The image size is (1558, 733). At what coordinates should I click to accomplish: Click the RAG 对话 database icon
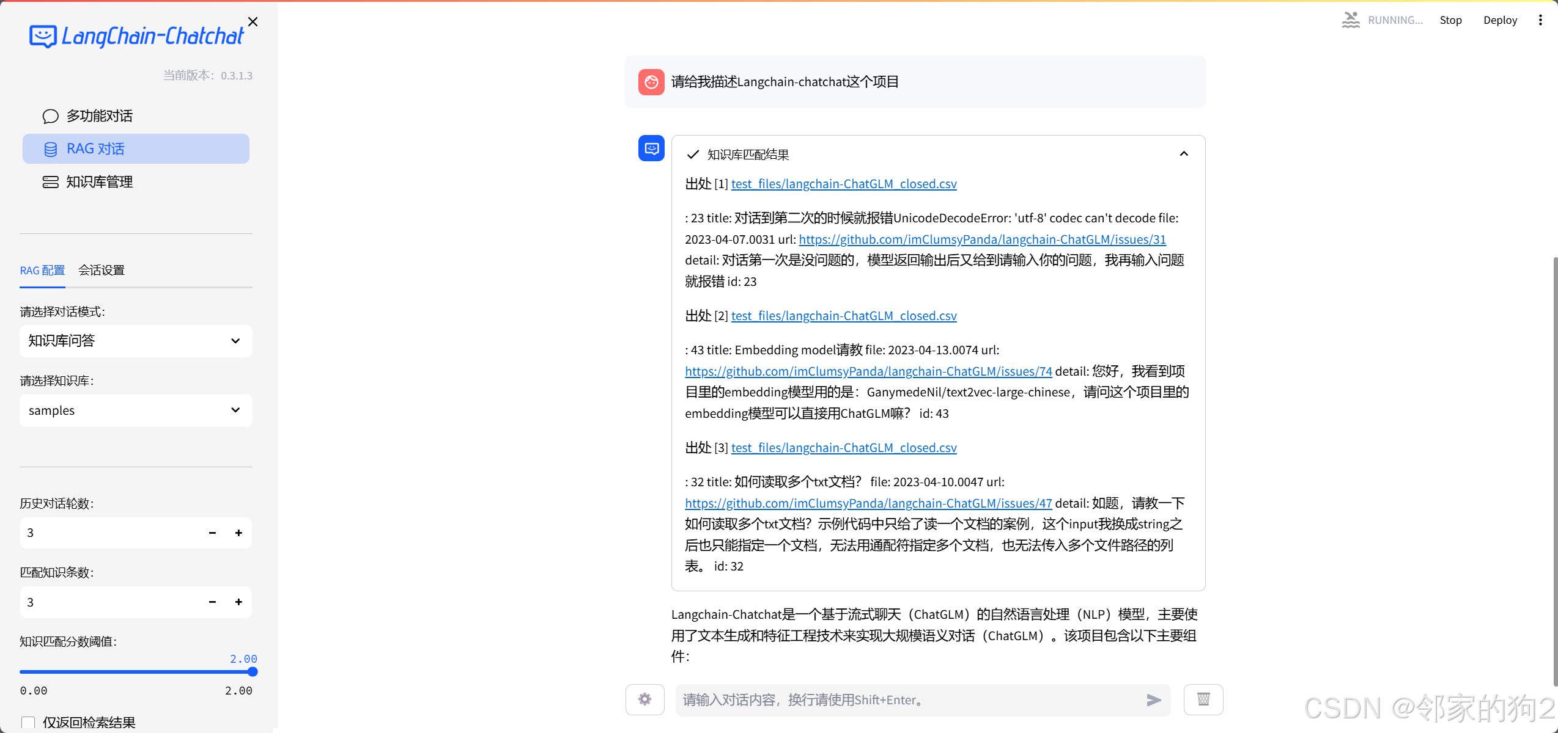point(51,149)
